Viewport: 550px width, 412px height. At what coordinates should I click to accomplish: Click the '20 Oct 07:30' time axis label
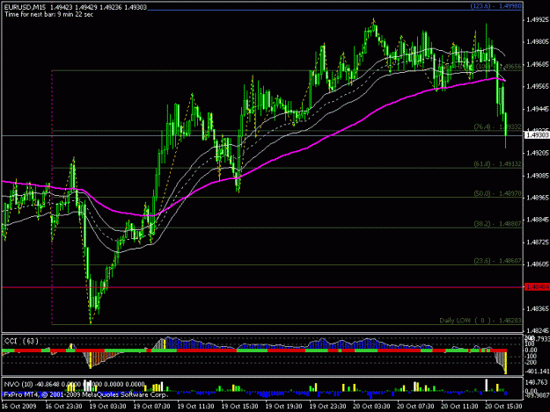(415, 406)
